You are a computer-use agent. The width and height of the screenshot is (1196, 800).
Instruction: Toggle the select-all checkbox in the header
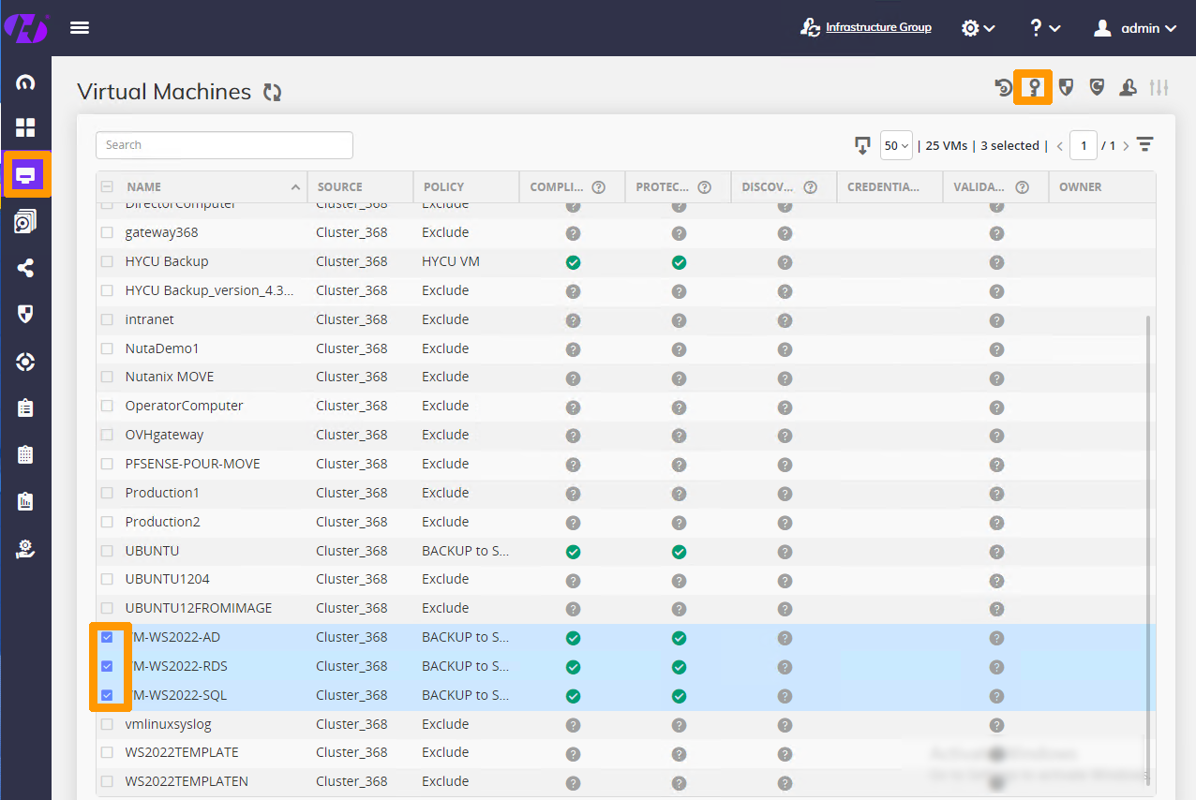pyautogui.click(x=106, y=186)
